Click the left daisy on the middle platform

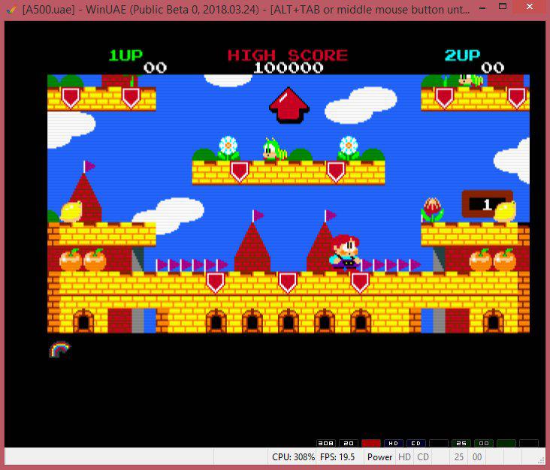pos(228,148)
